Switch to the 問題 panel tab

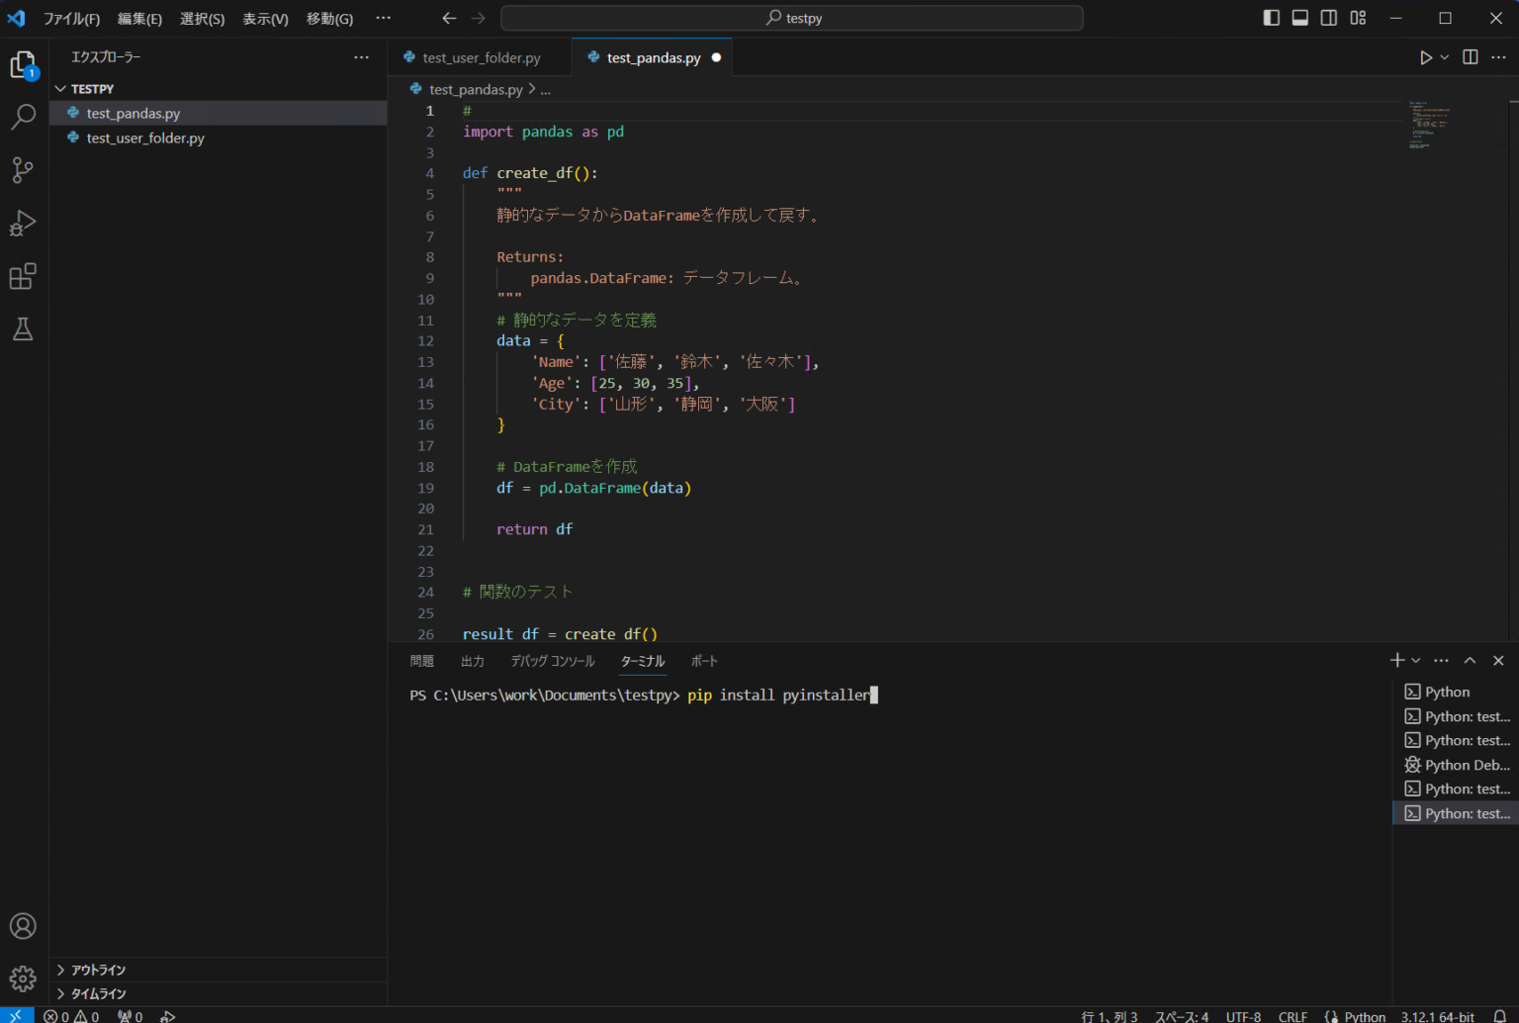pos(422,661)
